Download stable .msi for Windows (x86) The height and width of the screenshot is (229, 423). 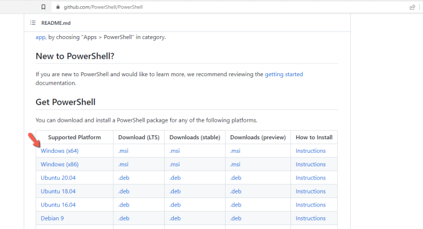click(x=175, y=164)
